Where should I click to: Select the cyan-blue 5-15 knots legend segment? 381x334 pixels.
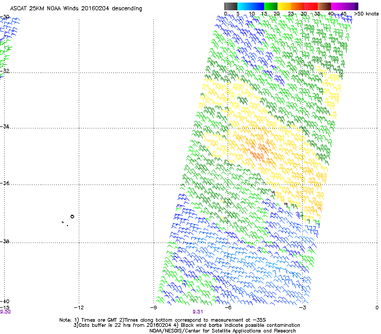(x=251, y=6)
